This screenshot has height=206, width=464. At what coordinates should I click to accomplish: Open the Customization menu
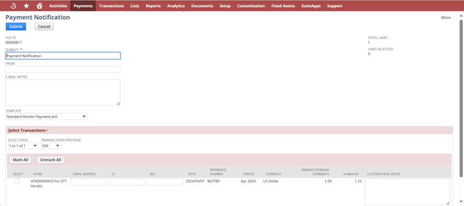251,6
